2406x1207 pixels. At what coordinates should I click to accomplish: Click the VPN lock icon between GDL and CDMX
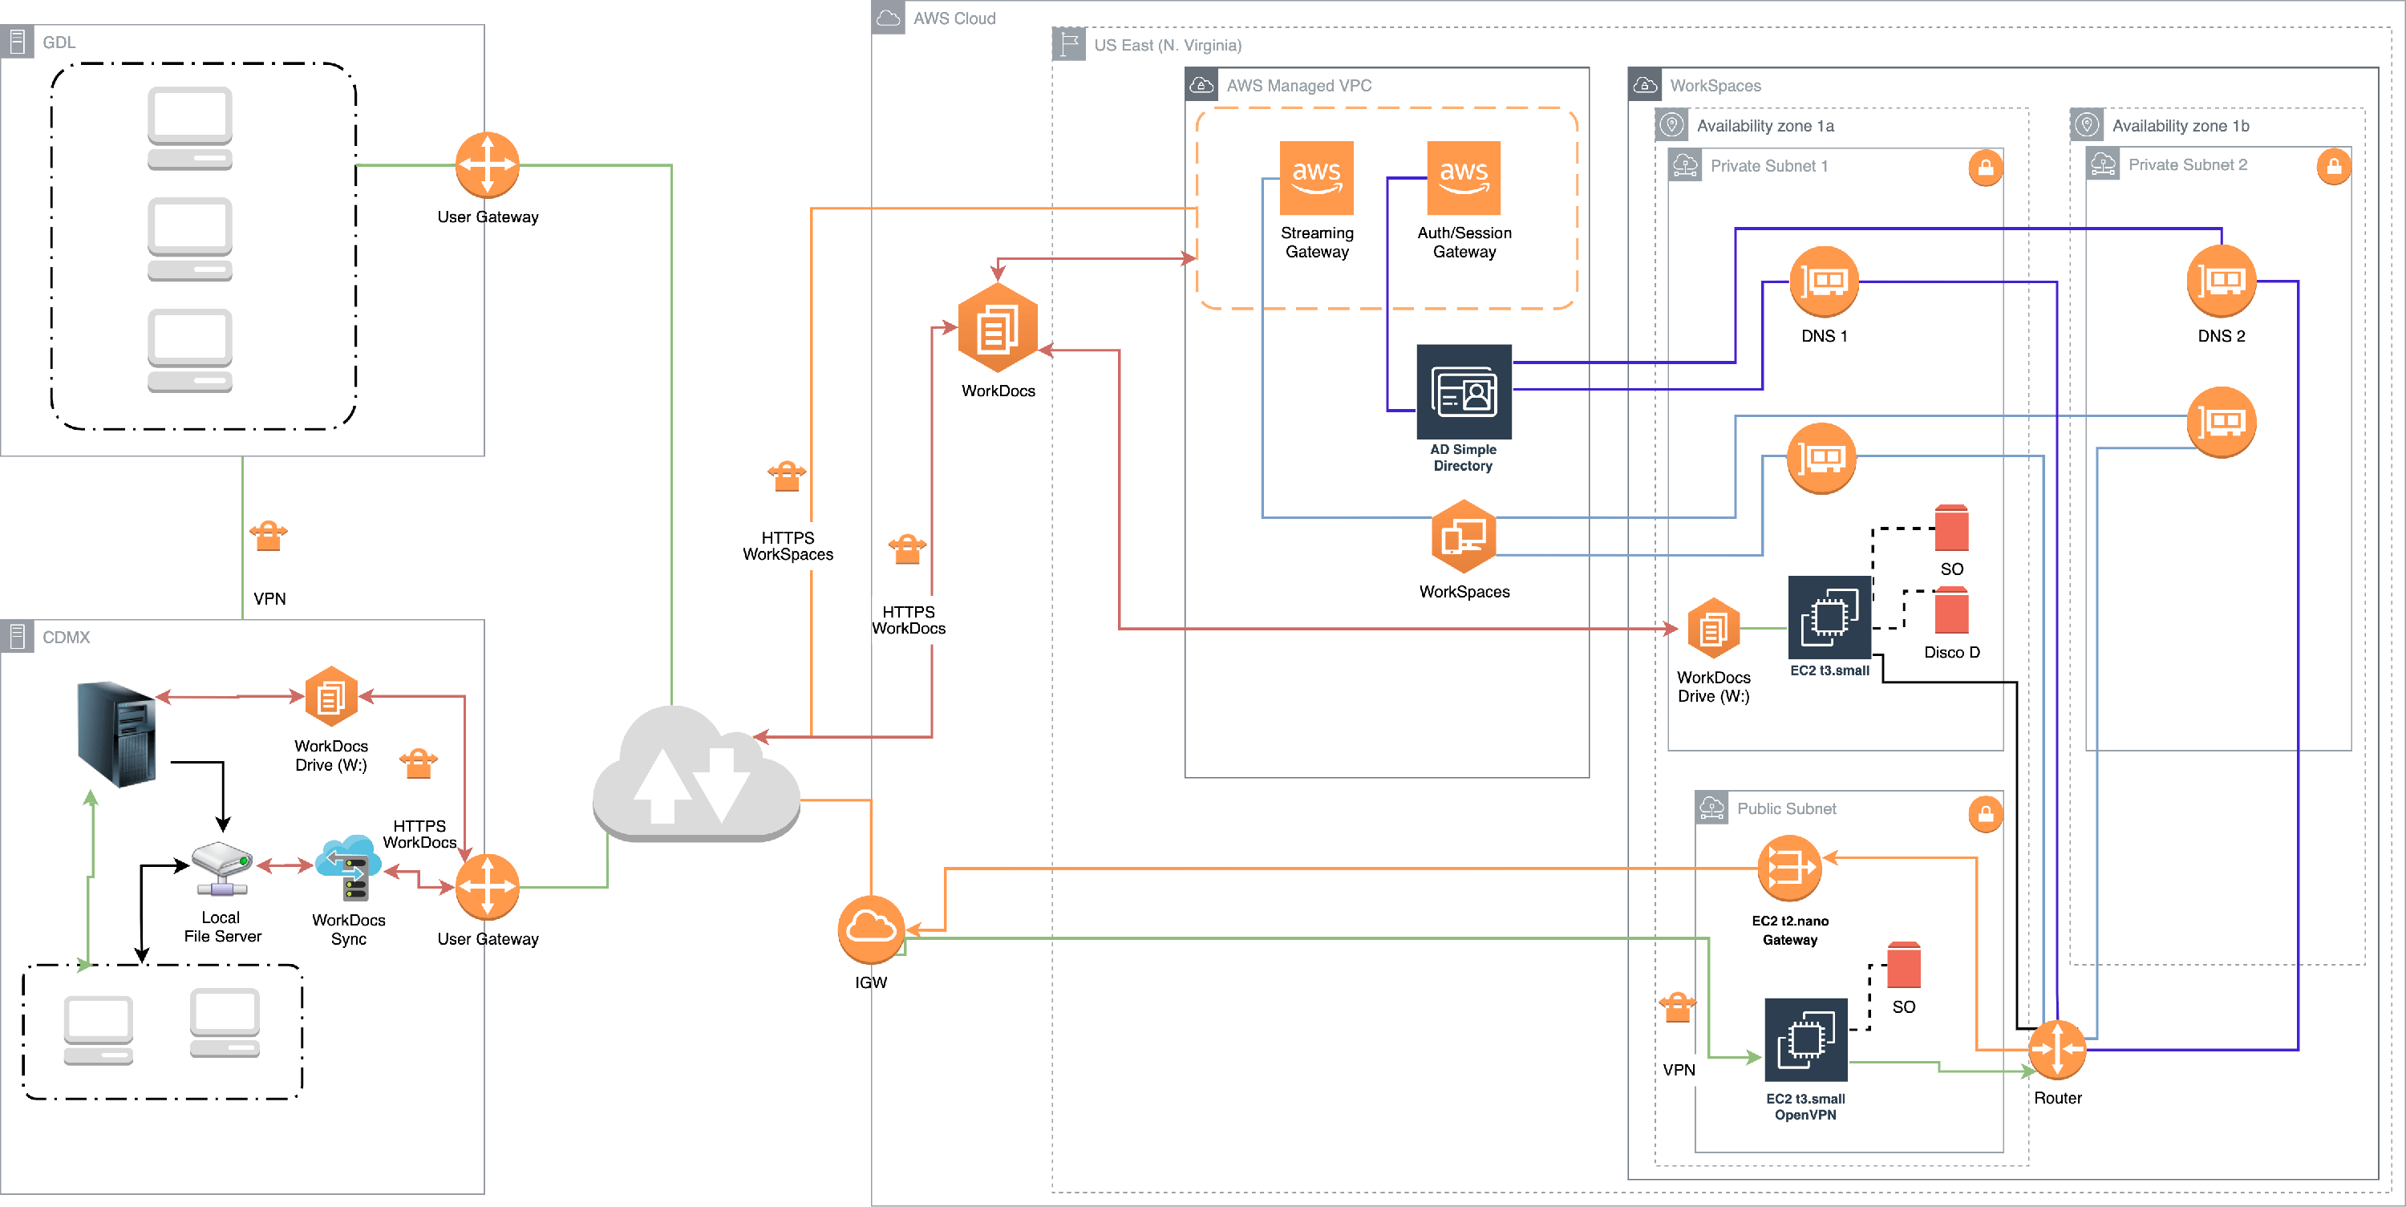269,537
